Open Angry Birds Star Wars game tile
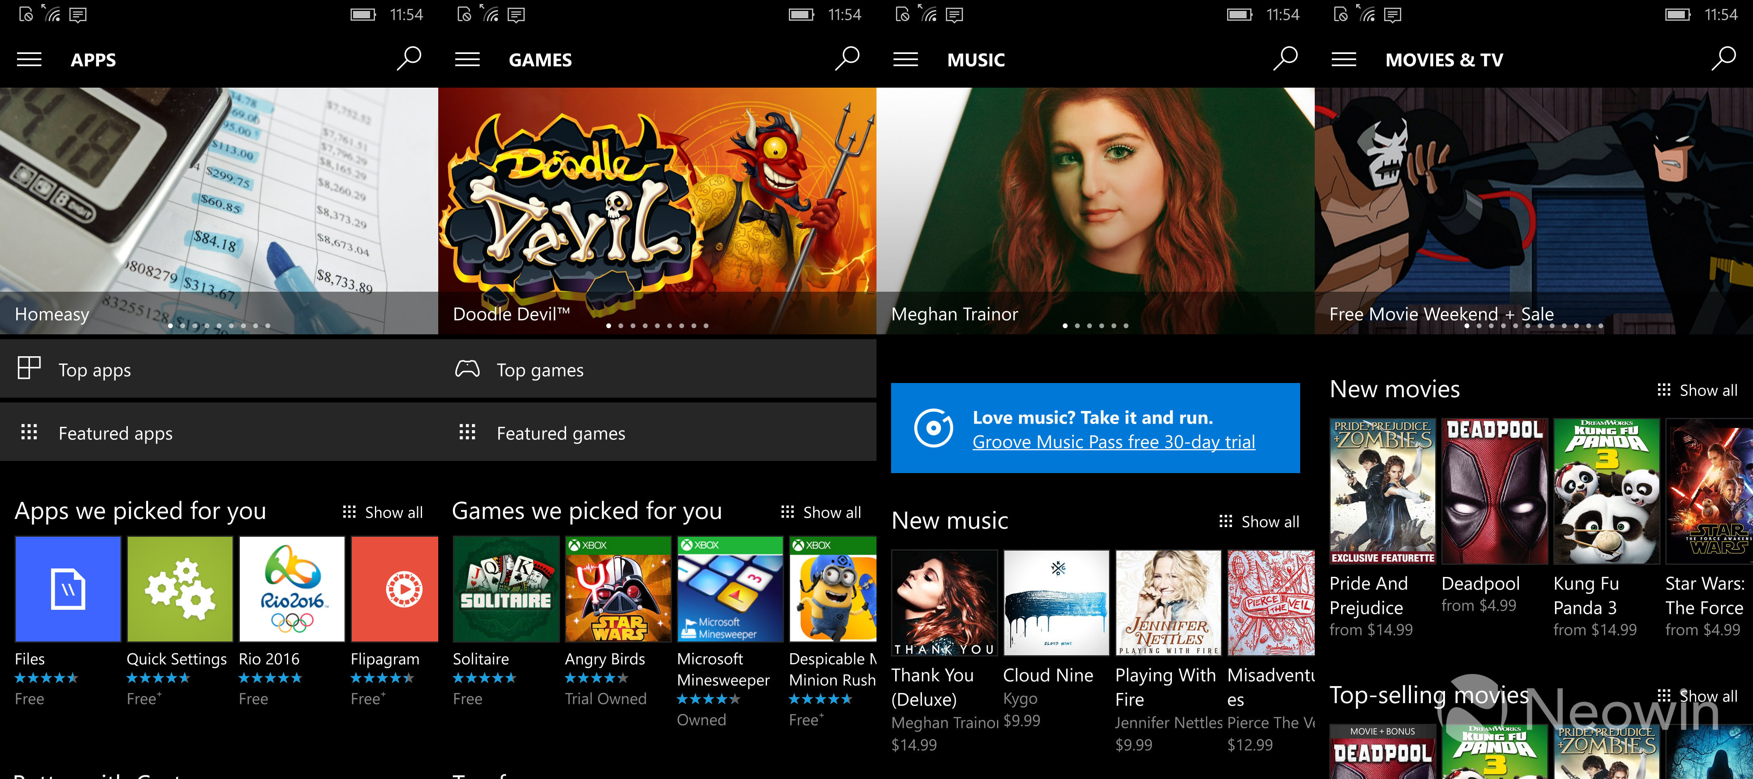Screen dimensions: 1753x779 tap(618, 589)
